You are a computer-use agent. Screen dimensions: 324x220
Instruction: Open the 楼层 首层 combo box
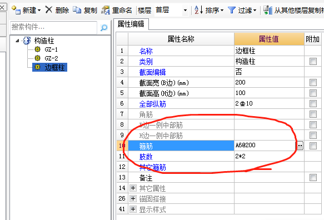coord(172,10)
